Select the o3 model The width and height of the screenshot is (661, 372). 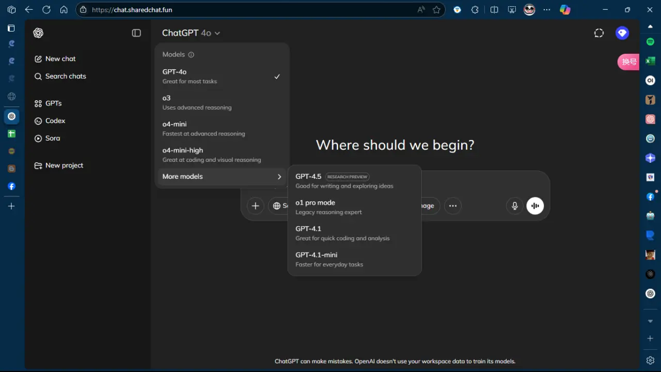pos(222,102)
